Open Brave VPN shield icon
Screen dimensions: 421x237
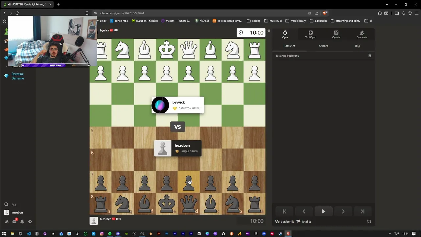(x=410, y=13)
